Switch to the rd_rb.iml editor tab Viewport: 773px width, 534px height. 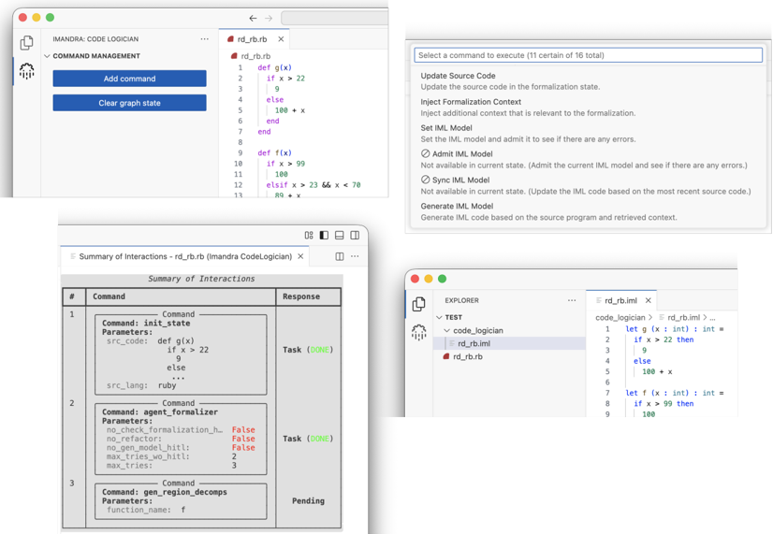[620, 301]
